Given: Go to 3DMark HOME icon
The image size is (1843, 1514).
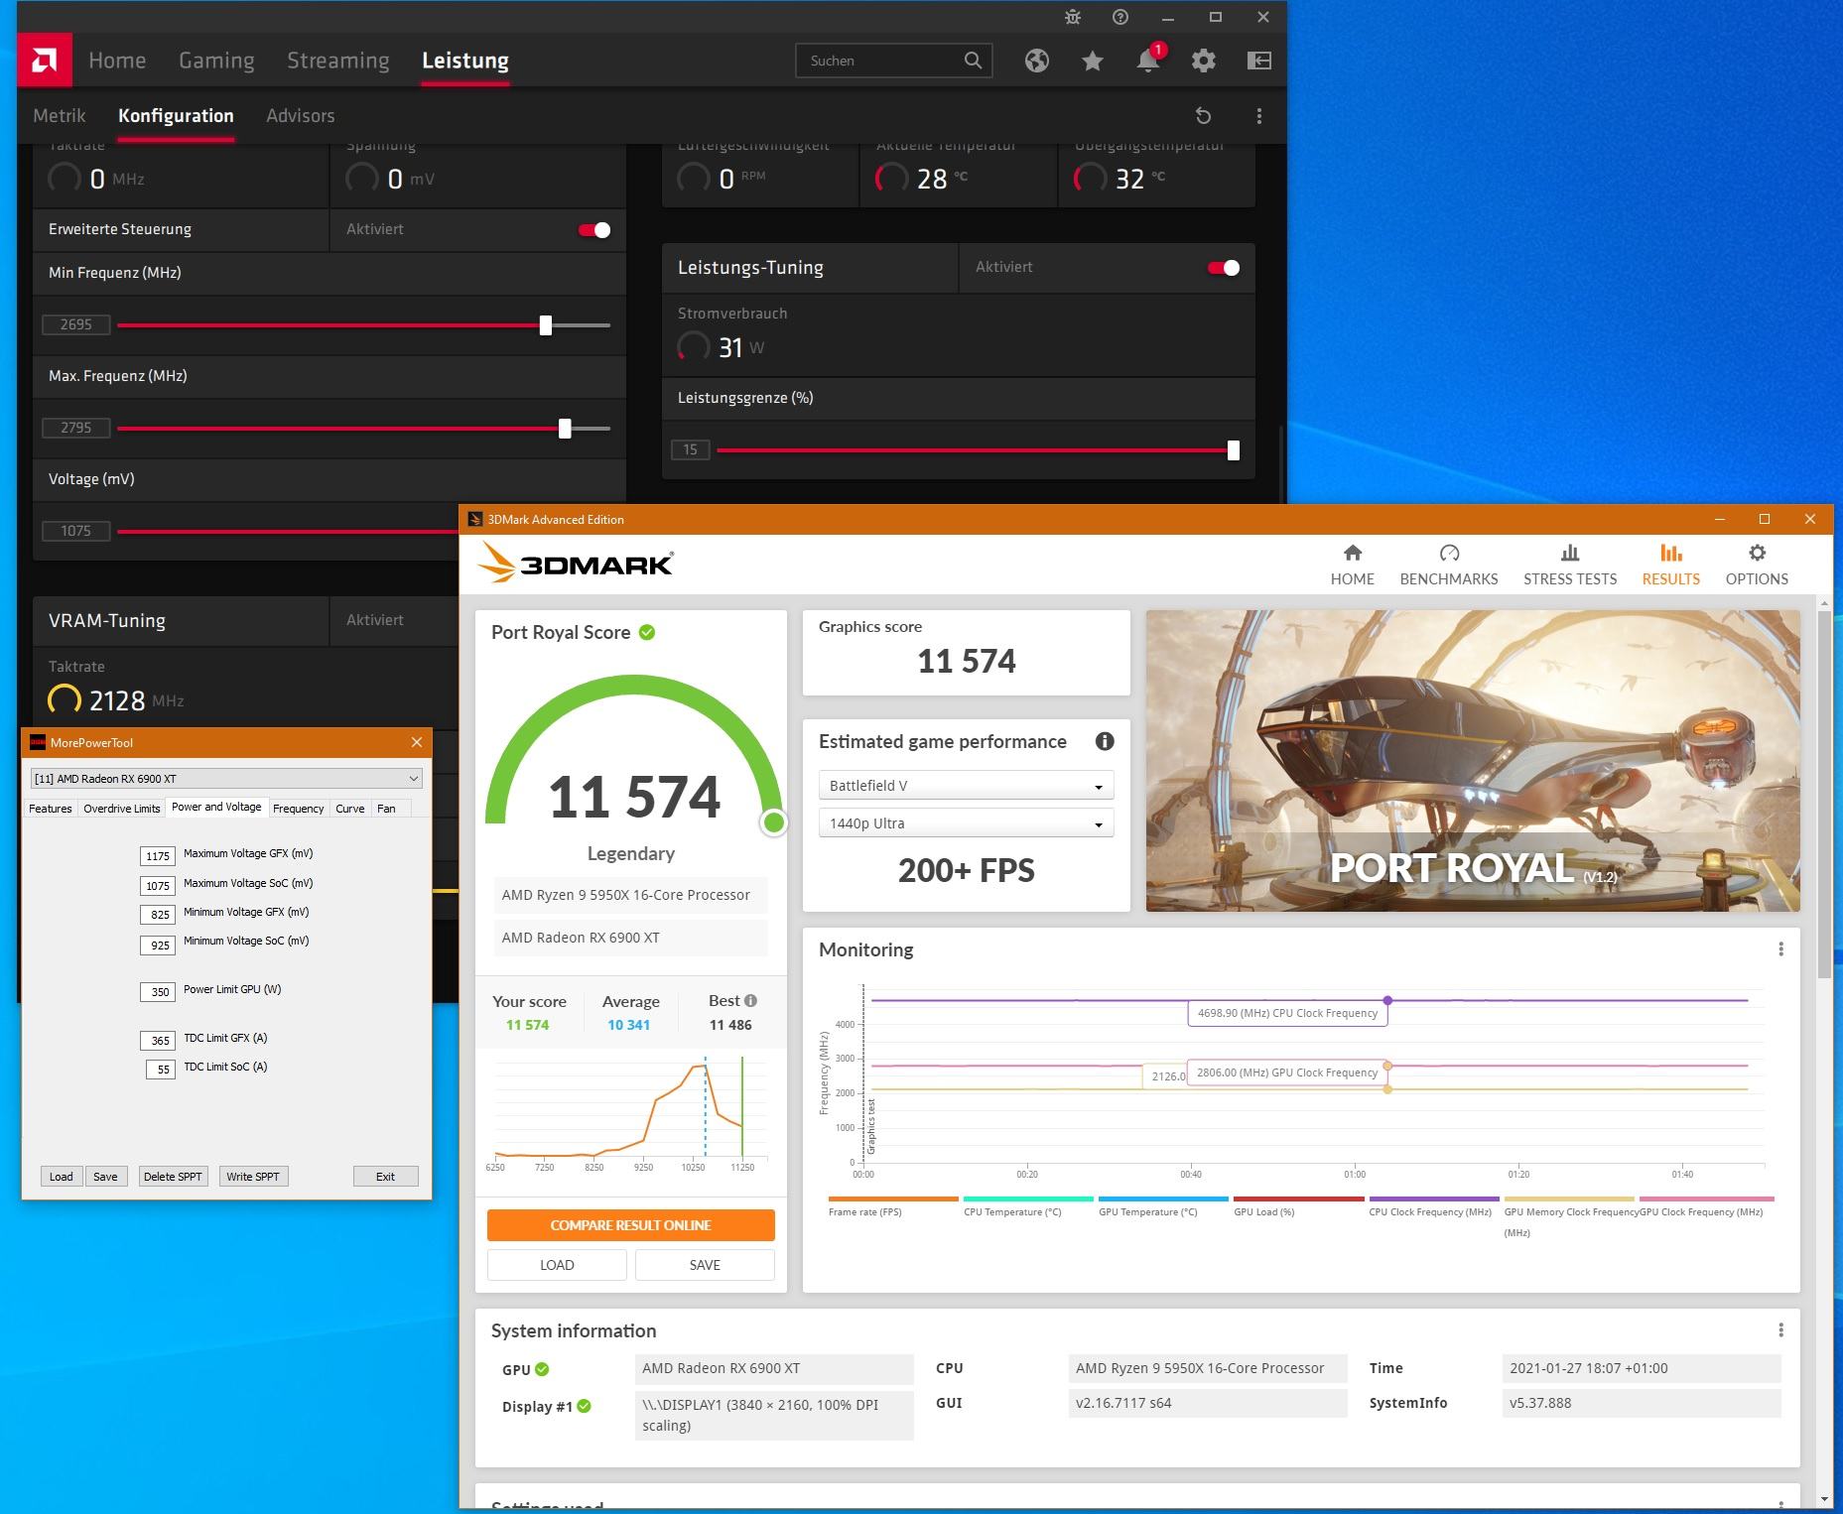Looking at the screenshot, I should [1353, 554].
